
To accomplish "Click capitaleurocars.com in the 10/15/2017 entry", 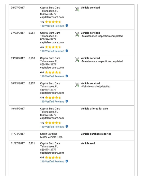I will pos(52,118).
